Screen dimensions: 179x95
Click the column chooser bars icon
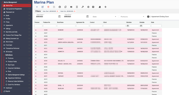click(71, 7)
